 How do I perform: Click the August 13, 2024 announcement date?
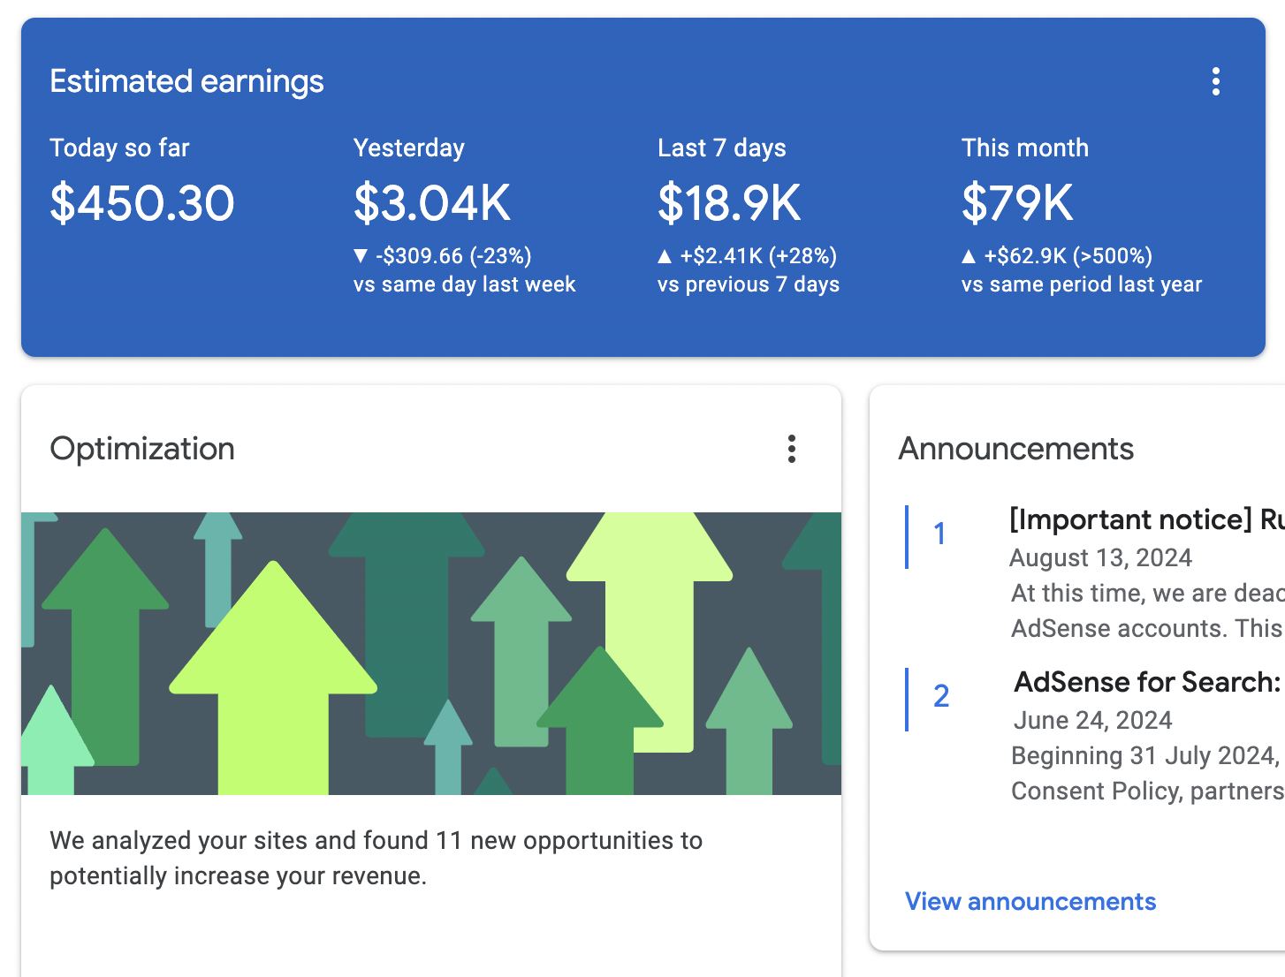pos(1100,558)
